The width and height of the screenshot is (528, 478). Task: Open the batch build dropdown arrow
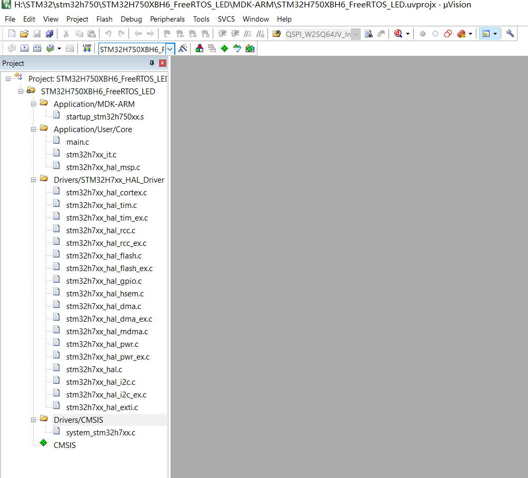click(x=59, y=48)
